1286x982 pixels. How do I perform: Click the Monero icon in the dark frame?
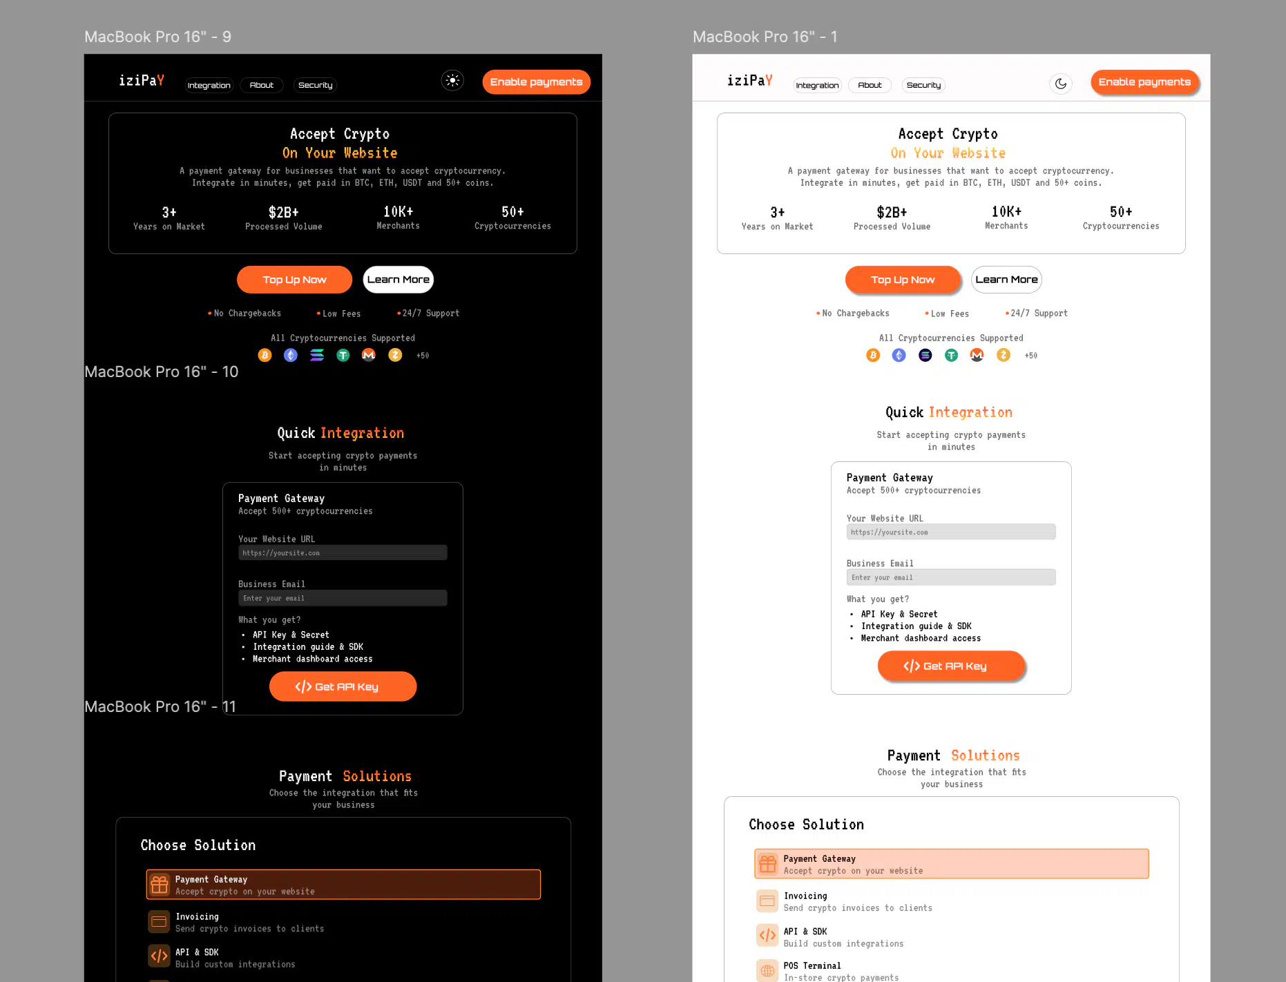pyautogui.click(x=369, y=355)
